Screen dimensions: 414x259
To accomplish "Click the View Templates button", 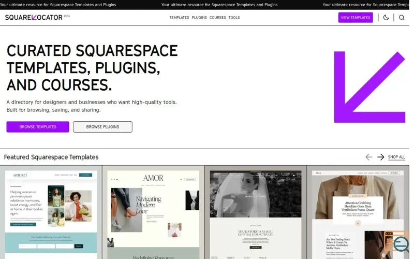I will [356, 18].
